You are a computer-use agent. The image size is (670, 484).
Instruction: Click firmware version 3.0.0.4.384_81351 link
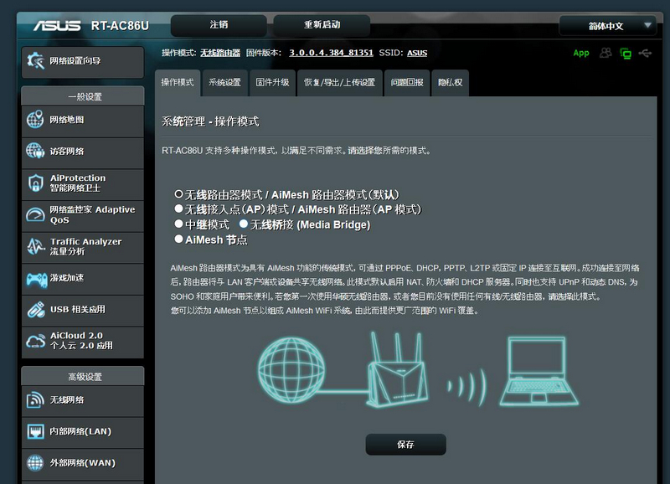(331, 53)
